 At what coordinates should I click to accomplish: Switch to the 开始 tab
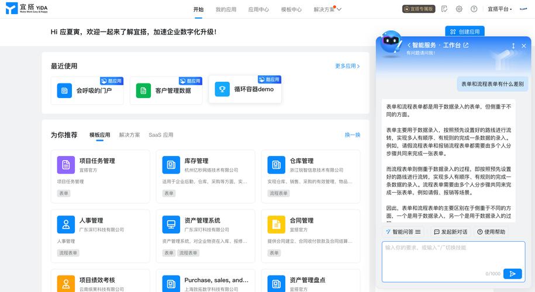click(199, 9)
